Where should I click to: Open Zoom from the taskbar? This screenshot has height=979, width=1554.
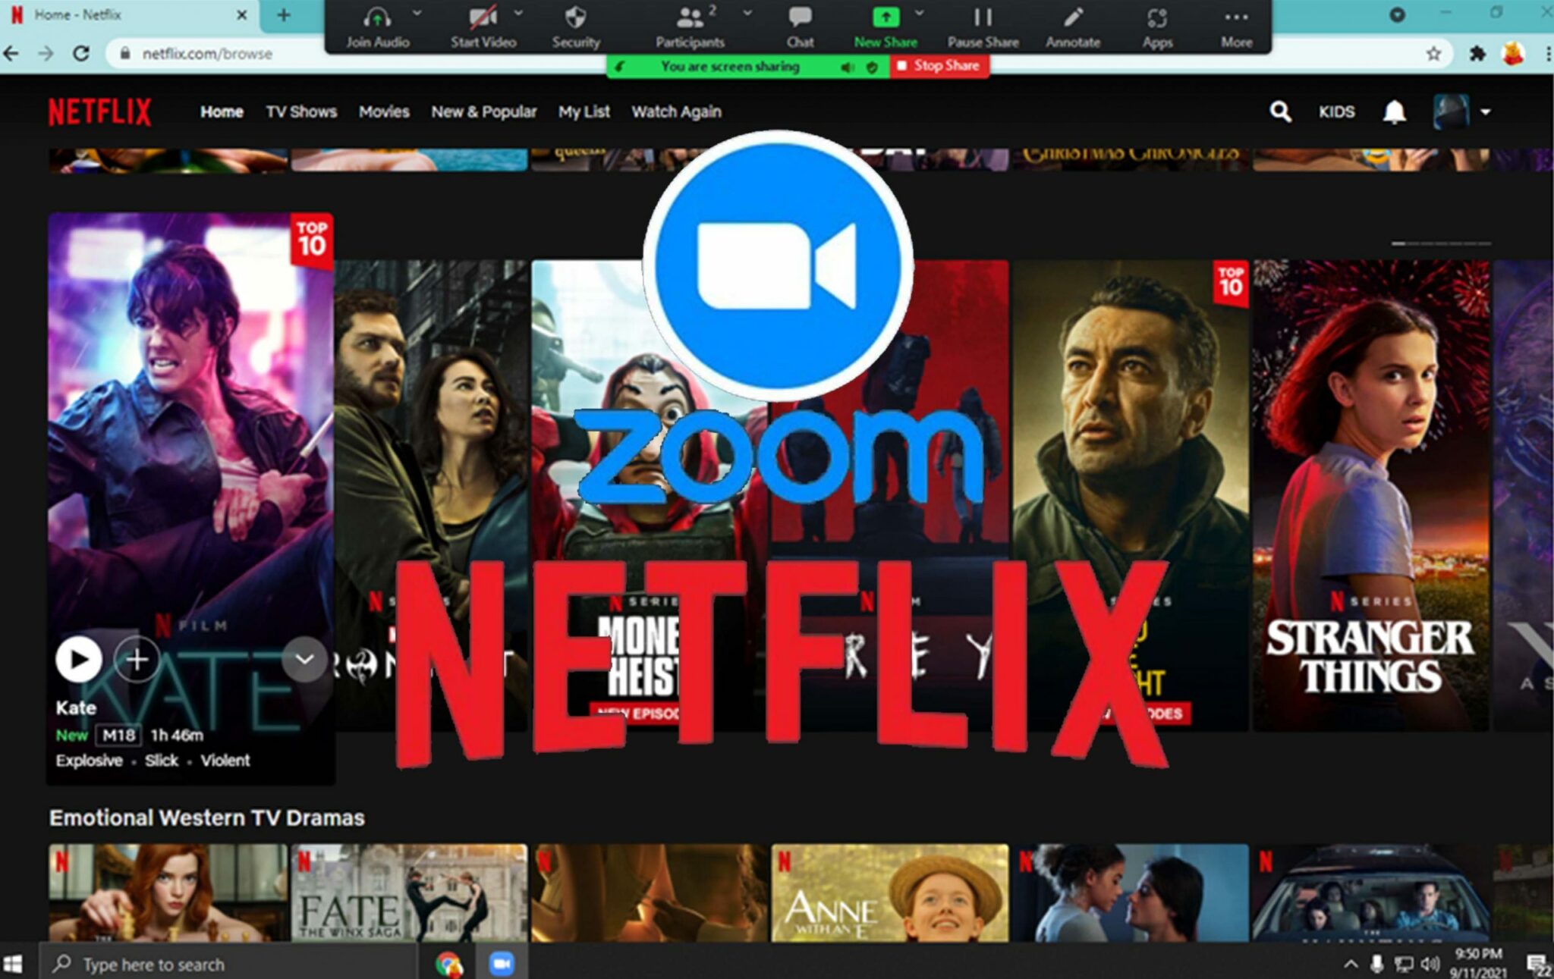pos(501,964)
